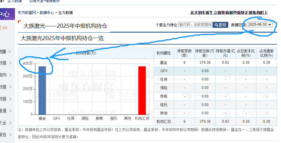The image size is (281, 143).
Task: Click 主力数据 breadcrumb text
Action: pyautogui.click(x=66, y=13)
